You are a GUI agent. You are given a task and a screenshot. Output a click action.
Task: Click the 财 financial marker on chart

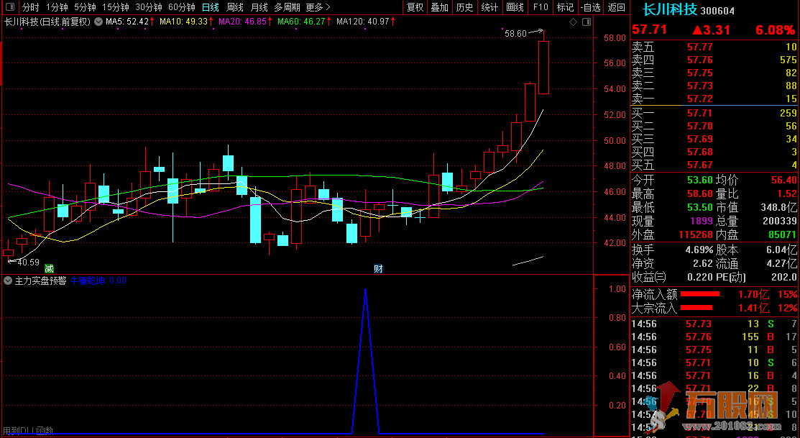click(x=378, y=268)
